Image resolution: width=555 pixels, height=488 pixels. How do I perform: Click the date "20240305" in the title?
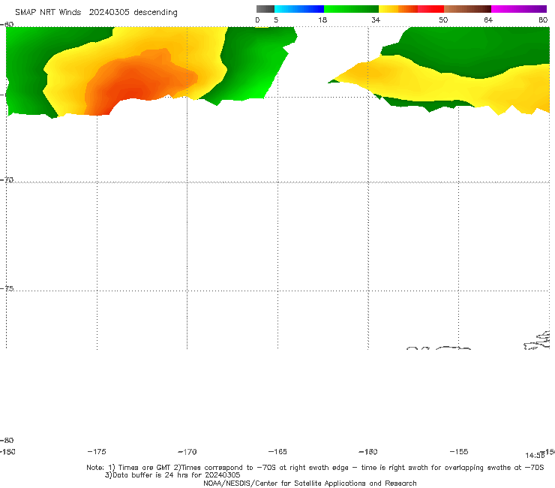(109, 12)
